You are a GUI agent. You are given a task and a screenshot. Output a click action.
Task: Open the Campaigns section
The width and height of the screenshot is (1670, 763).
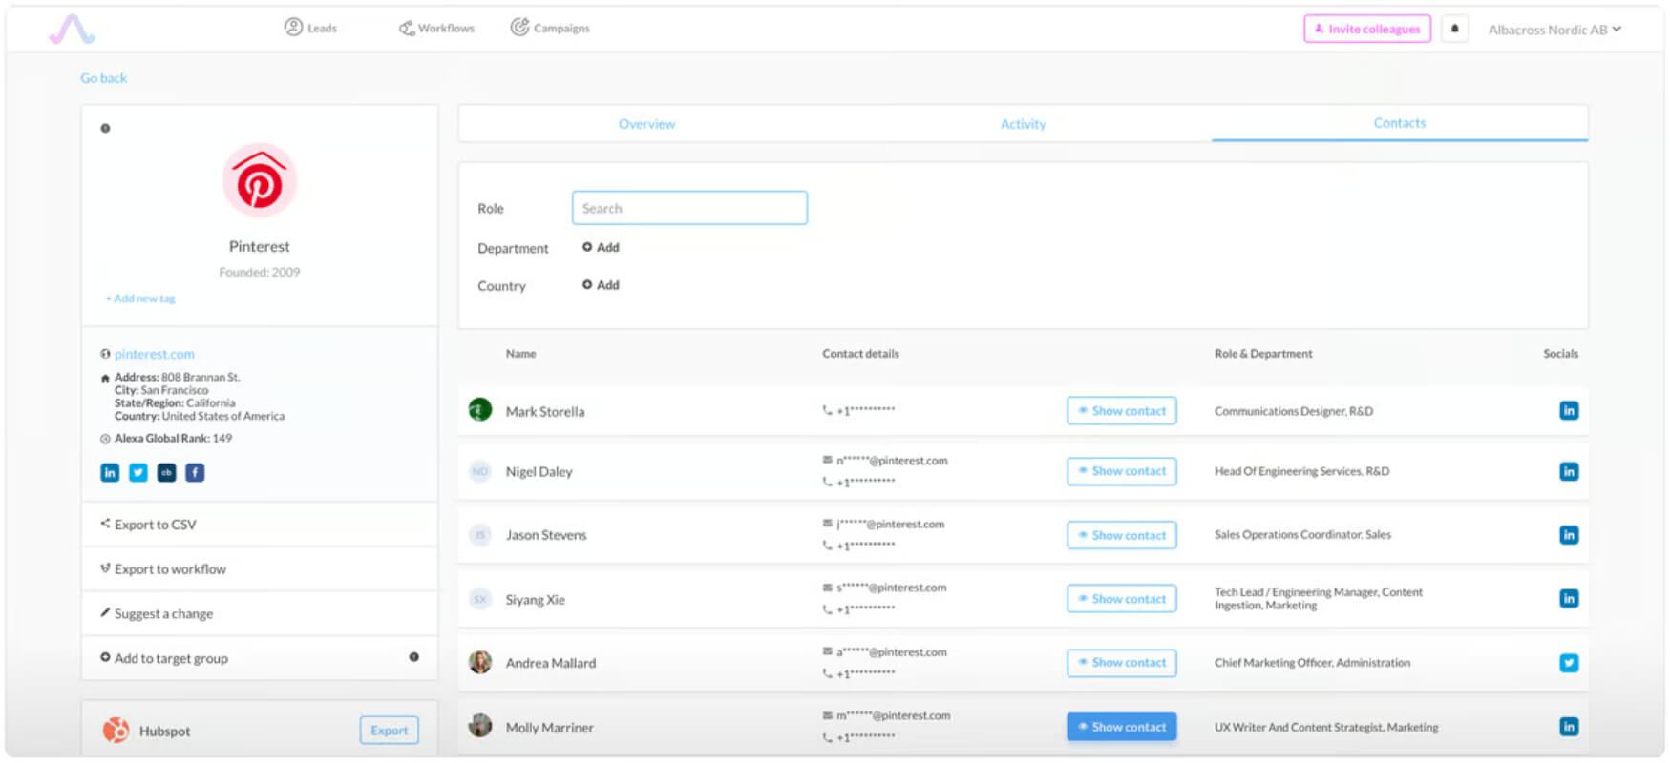[x=550, y=28]
